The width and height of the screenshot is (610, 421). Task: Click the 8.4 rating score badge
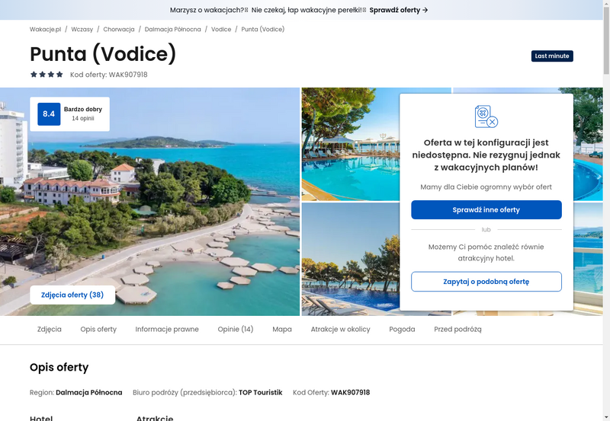point(49,114)
